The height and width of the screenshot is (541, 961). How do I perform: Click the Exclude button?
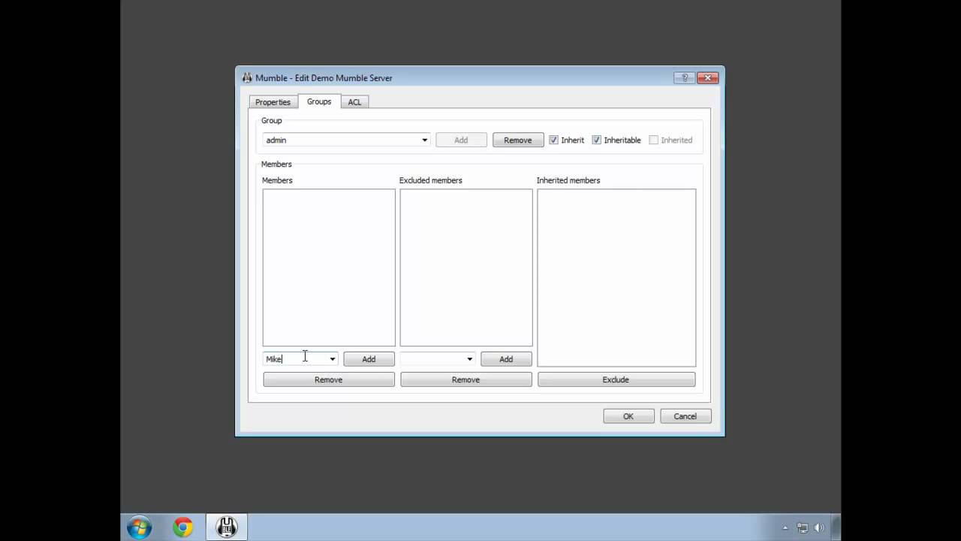pos(616,379)
